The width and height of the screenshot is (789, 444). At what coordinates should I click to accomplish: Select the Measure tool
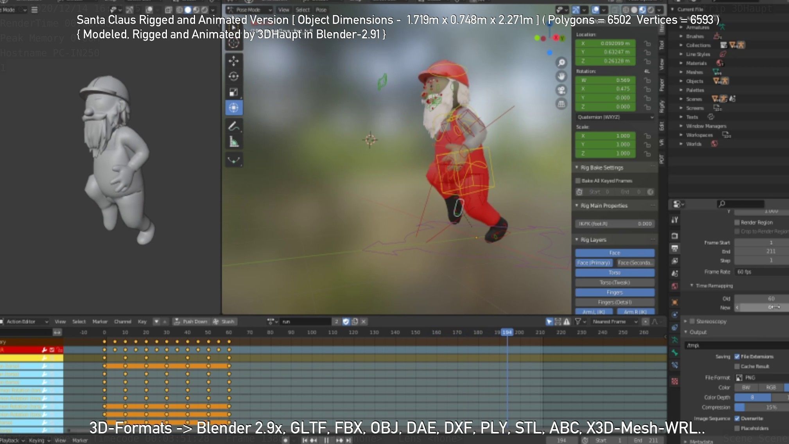[x=234, y=141]
